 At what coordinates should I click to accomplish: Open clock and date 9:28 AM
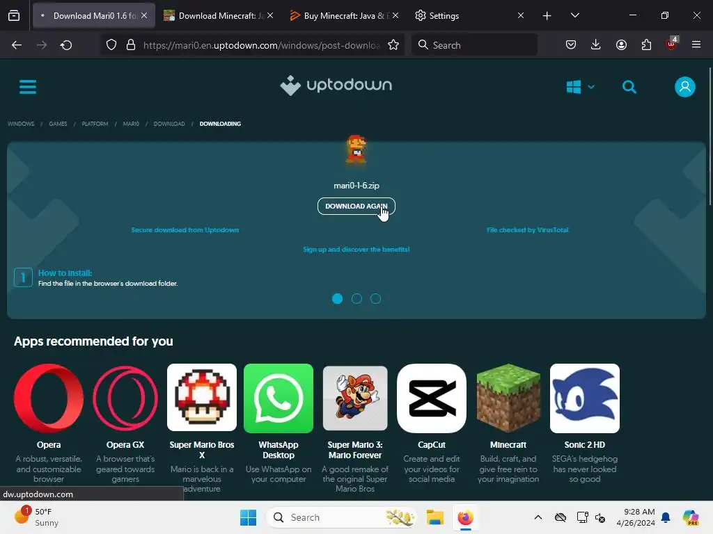(635, 517)
